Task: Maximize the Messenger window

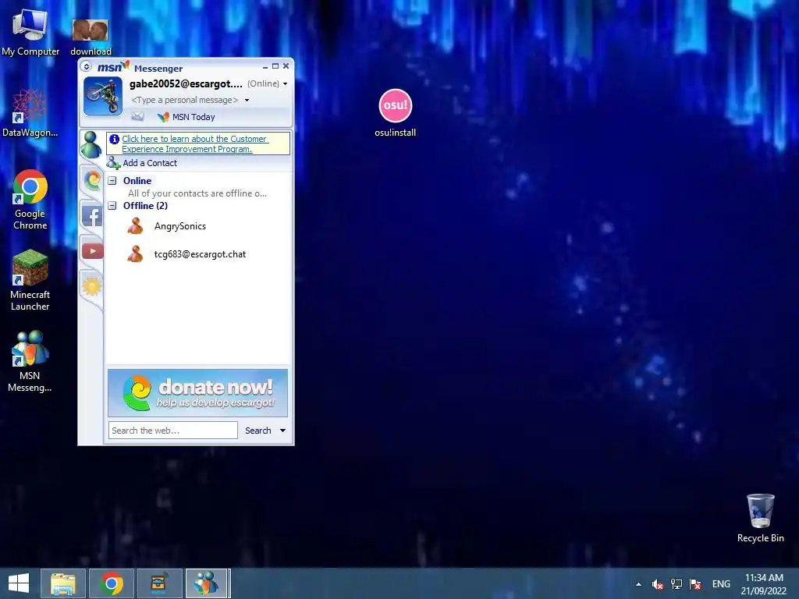Action: click(275, 66)
